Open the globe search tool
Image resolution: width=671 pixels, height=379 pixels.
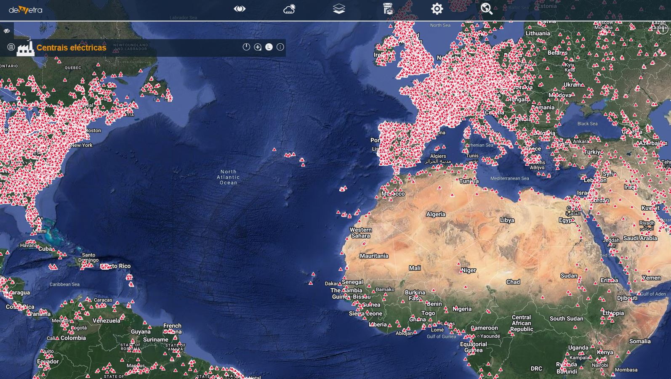point(487,9)
